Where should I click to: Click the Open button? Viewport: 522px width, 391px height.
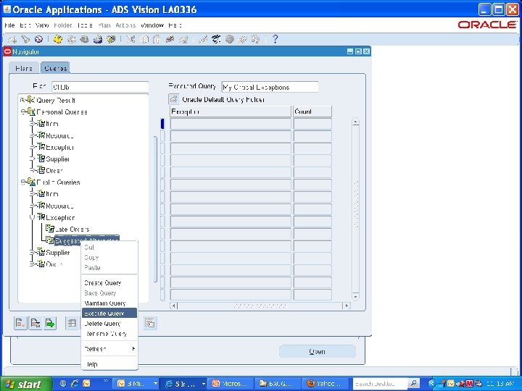[x=318, y=351]
